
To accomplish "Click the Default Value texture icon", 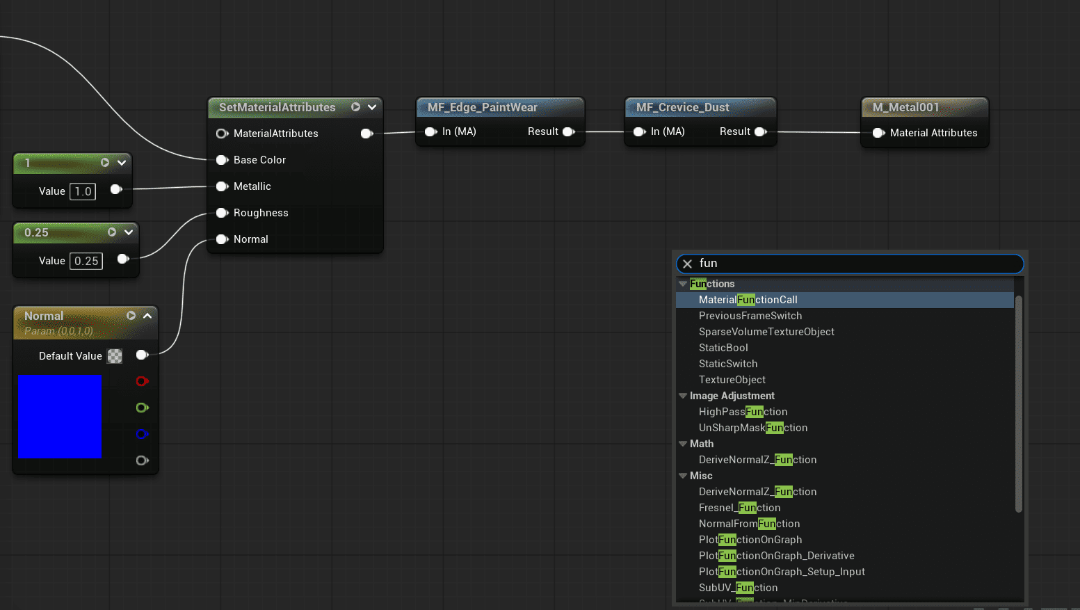I will (115, 356).
